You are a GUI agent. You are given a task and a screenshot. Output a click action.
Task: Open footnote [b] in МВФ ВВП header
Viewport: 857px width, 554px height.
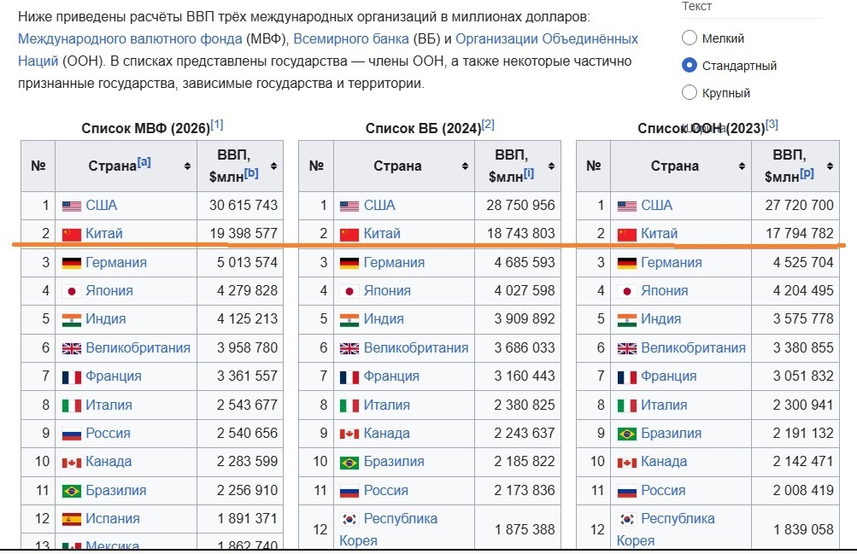251,173
